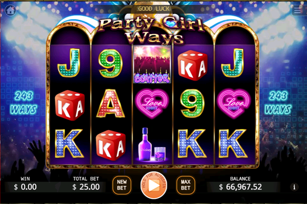The image size is (307, 204).
Task: Click the J symbol in first reel
Action: click(69, 63)
